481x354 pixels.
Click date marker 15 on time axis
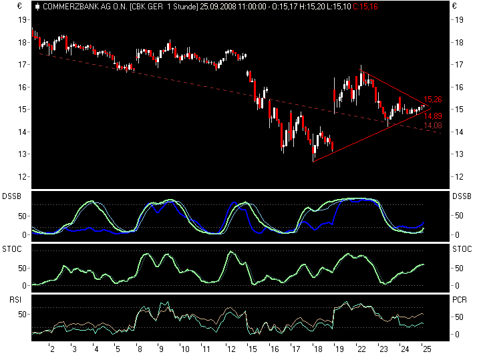pyautogui.click(x=253, y=349)
